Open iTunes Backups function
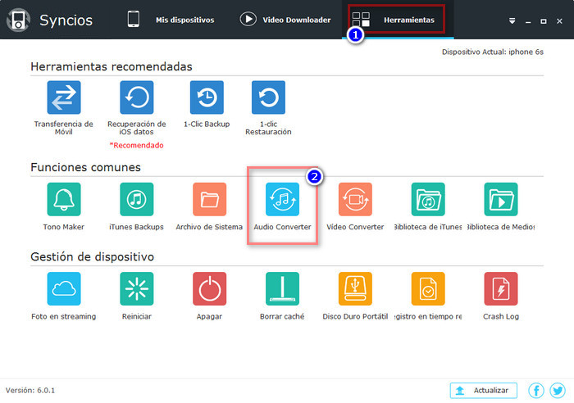This screenshot has height=403, width=574. click(x=137, y=199)
